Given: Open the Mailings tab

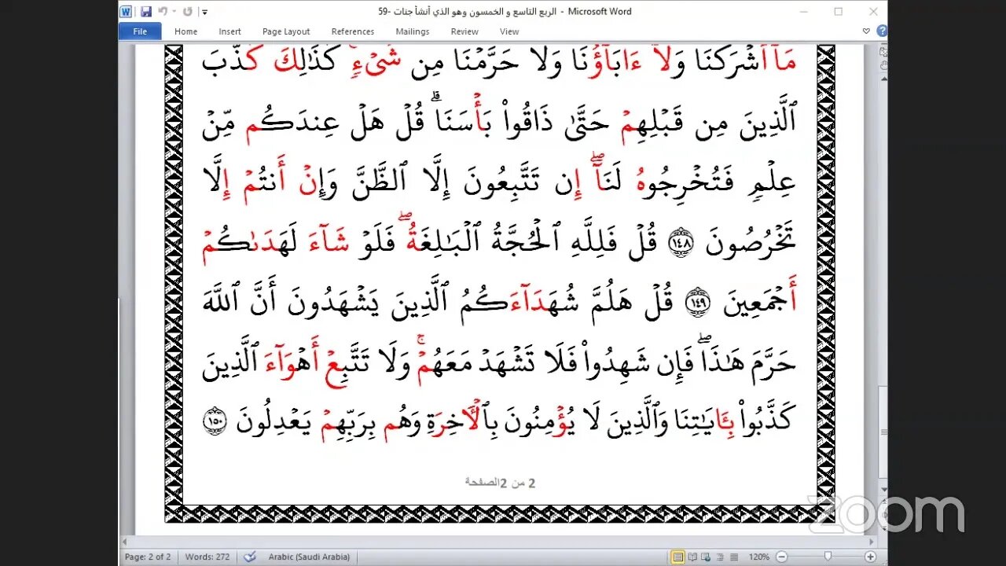Looking at the screenshot, I should click(413, 31).
